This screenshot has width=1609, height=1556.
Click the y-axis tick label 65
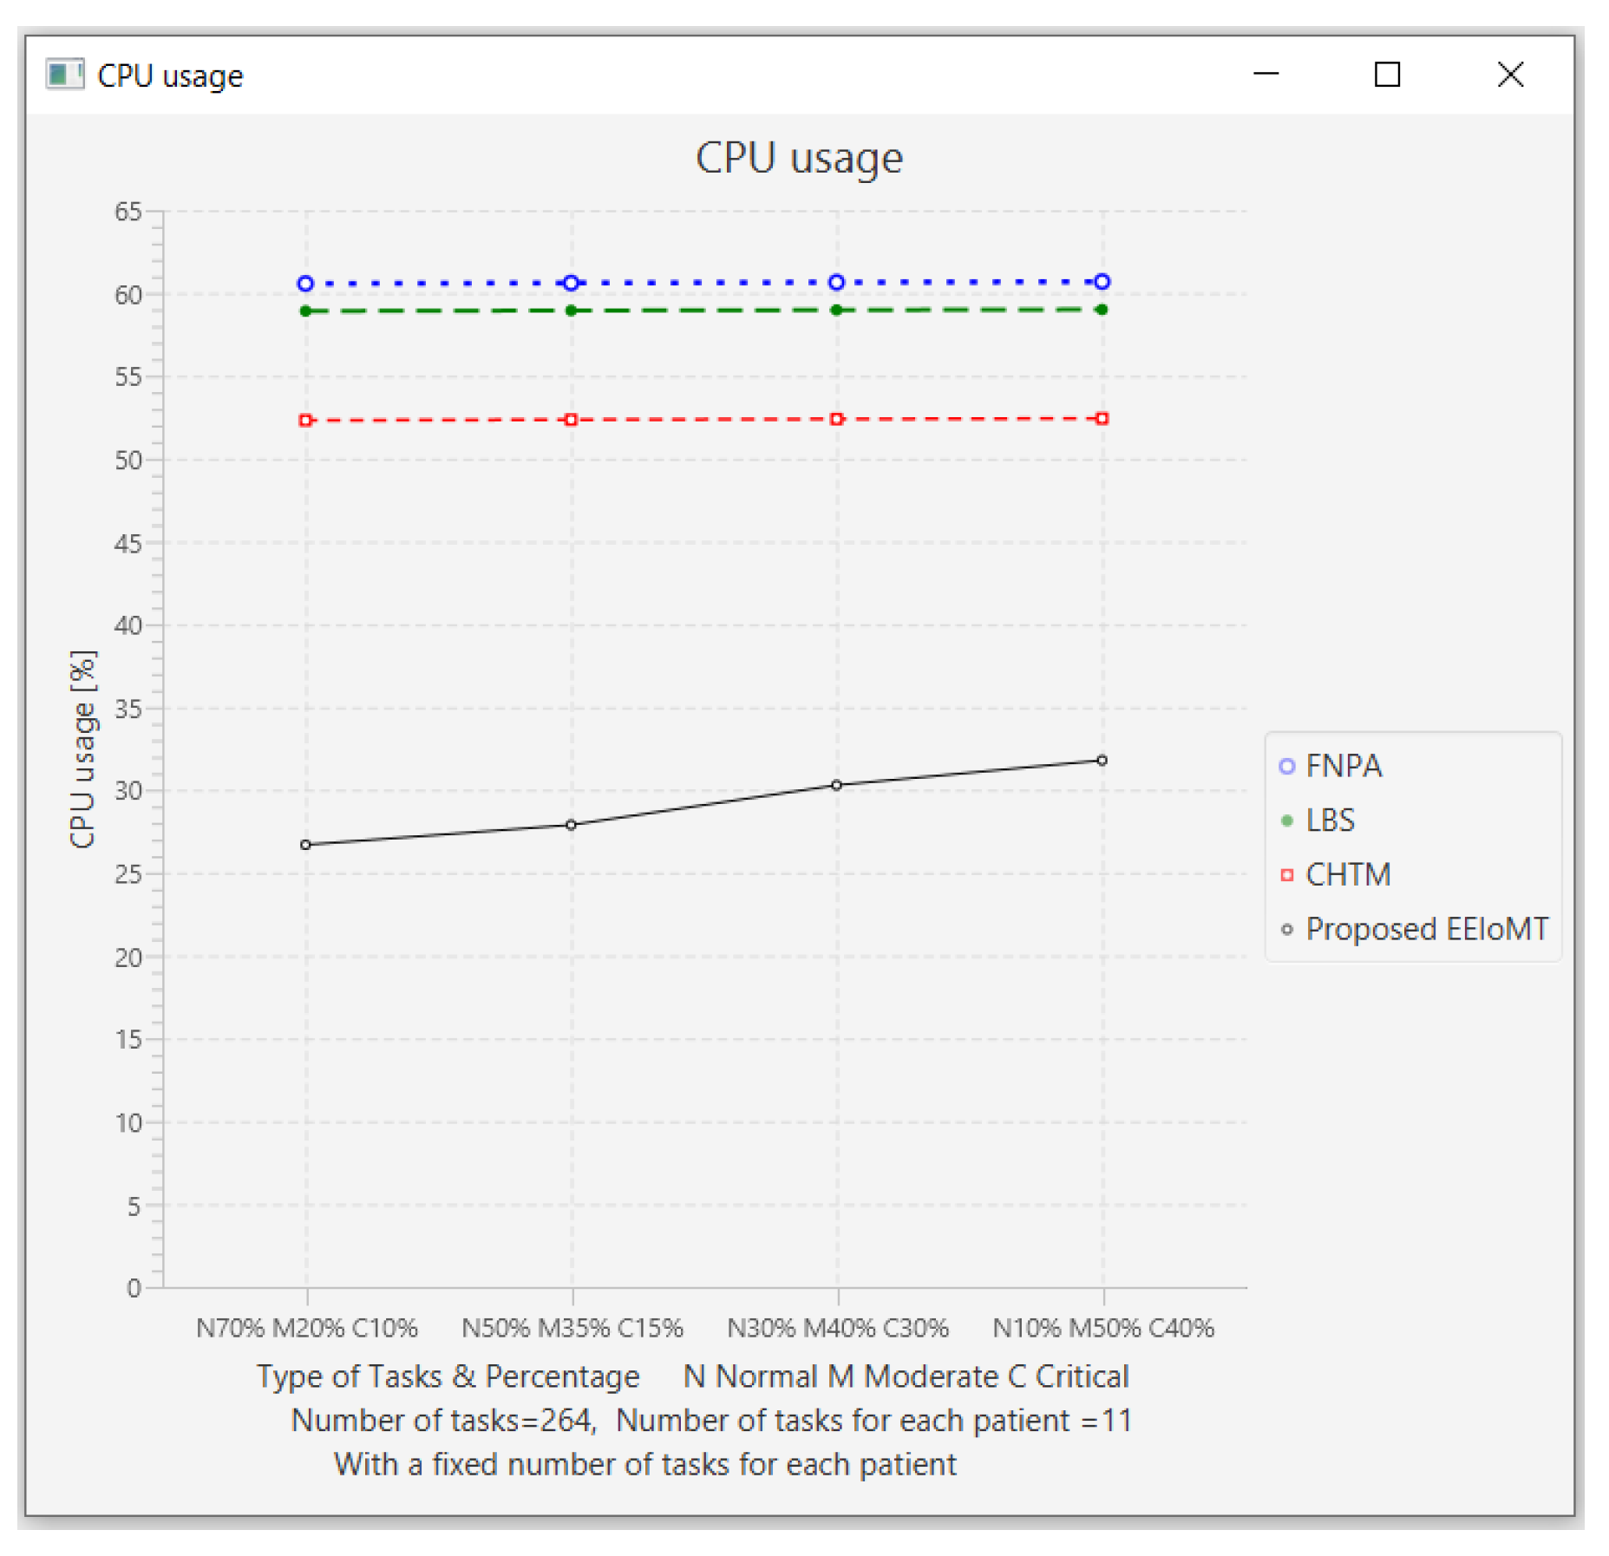click(128, 212)
